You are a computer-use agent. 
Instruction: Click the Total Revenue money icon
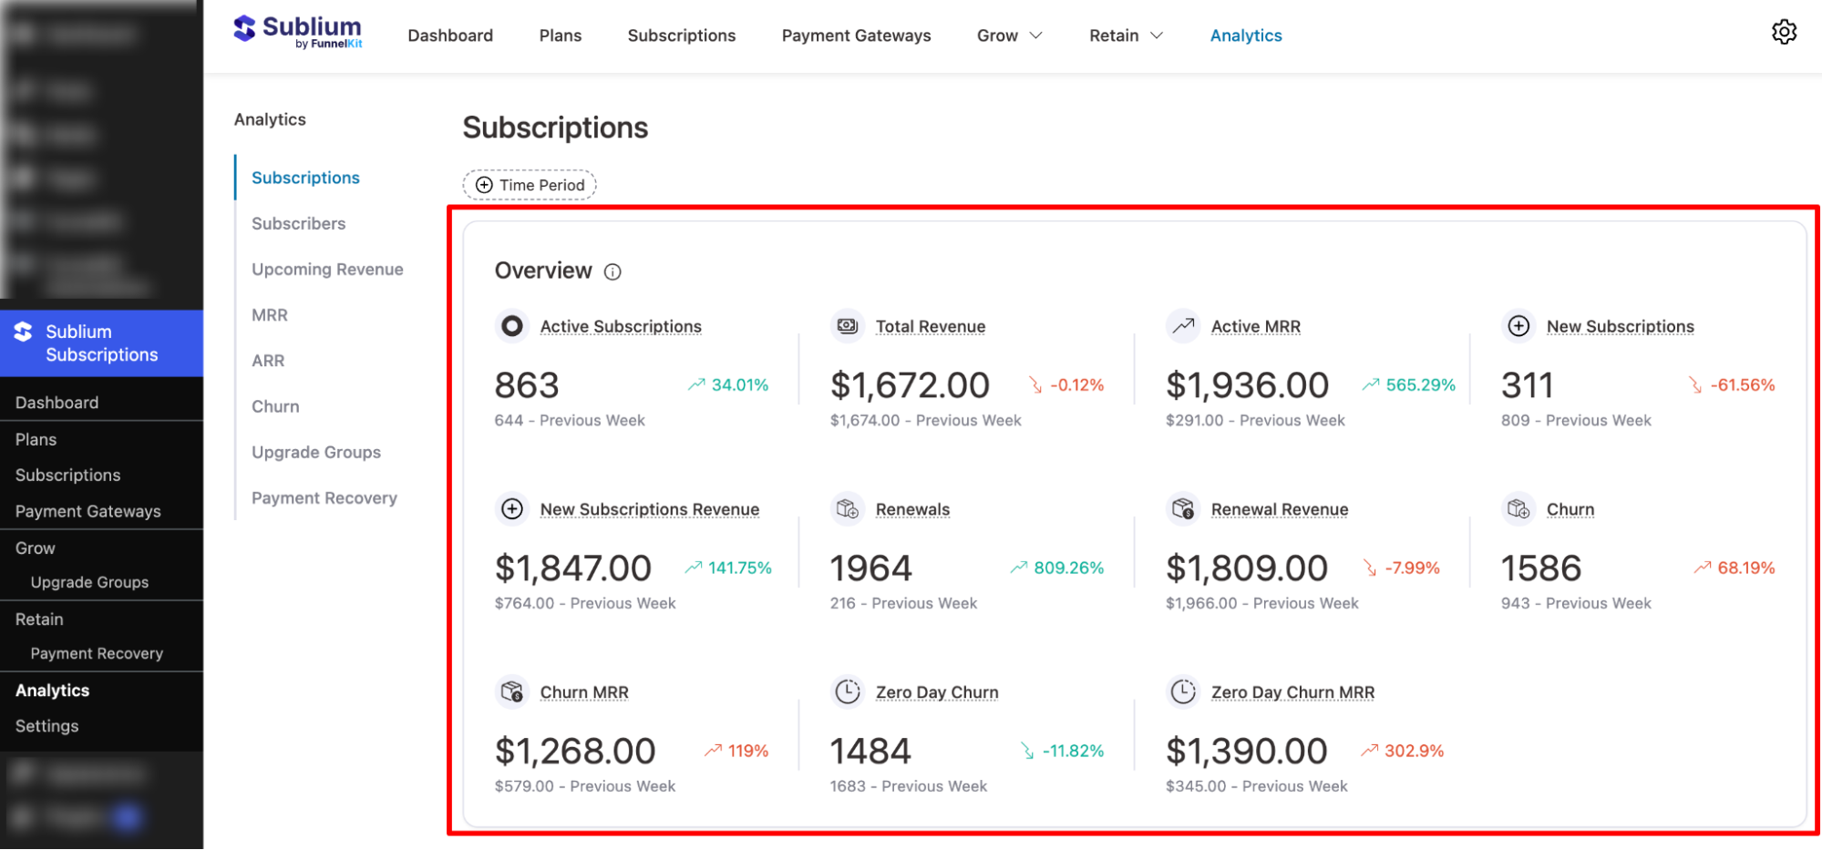tap(848, 326)
